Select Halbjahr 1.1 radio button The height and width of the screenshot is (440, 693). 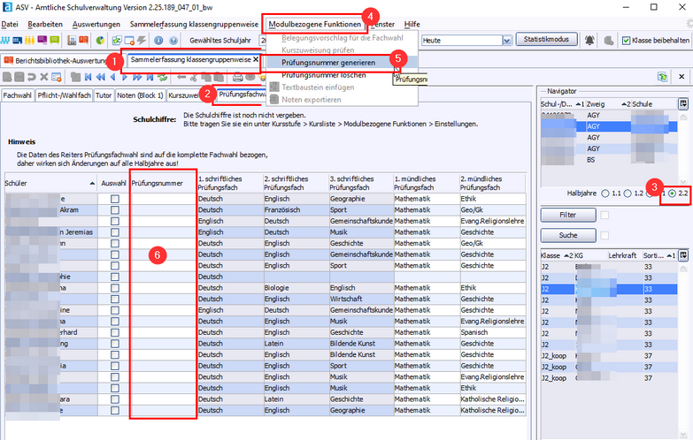point(604,193)
